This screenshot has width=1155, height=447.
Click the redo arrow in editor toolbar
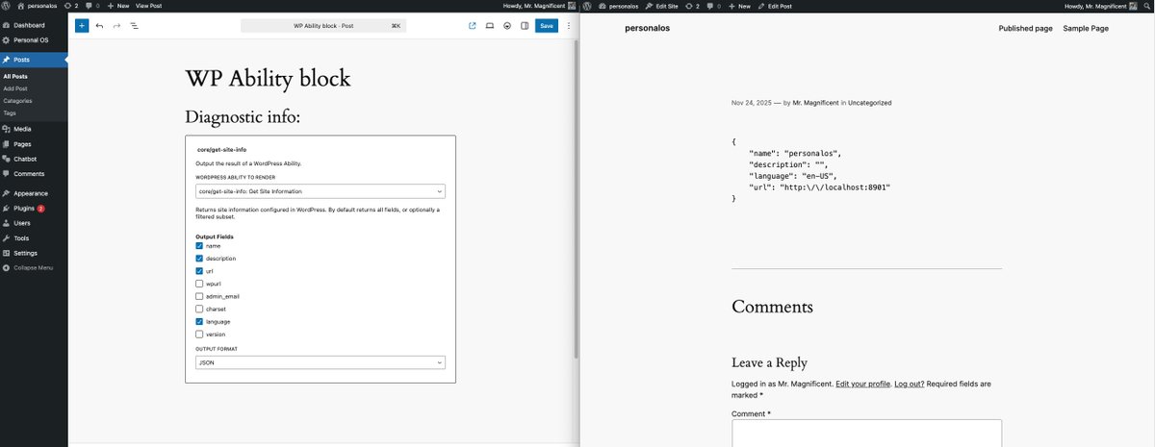click(x=116, y=26)
